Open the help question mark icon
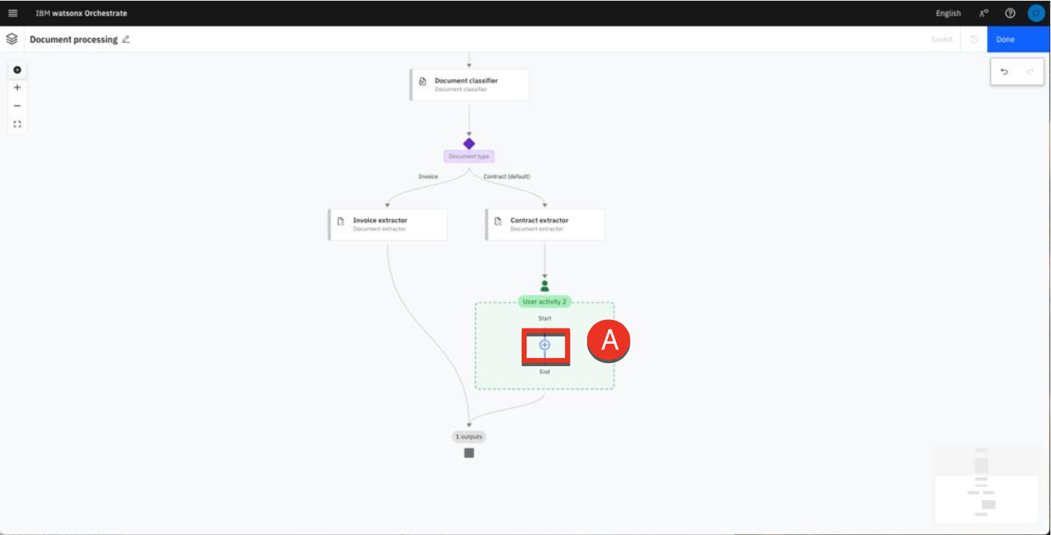Screen dimensions: 1051x535 click(1010, 13)
